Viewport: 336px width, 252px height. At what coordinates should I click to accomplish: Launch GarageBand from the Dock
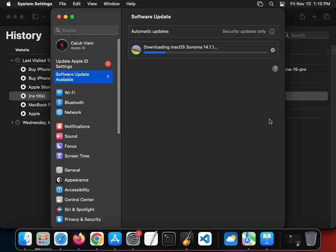tap(187, 239)
